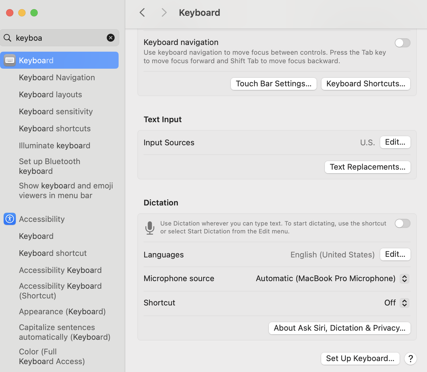Edit the Dictation Languages
The height and width of the screenshot is (372, 427).
[x=395, y=254]
